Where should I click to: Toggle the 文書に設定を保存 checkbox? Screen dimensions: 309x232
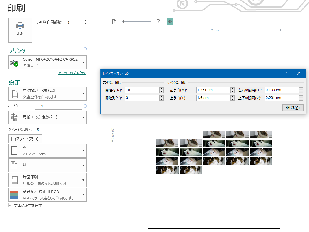point(10,205)
